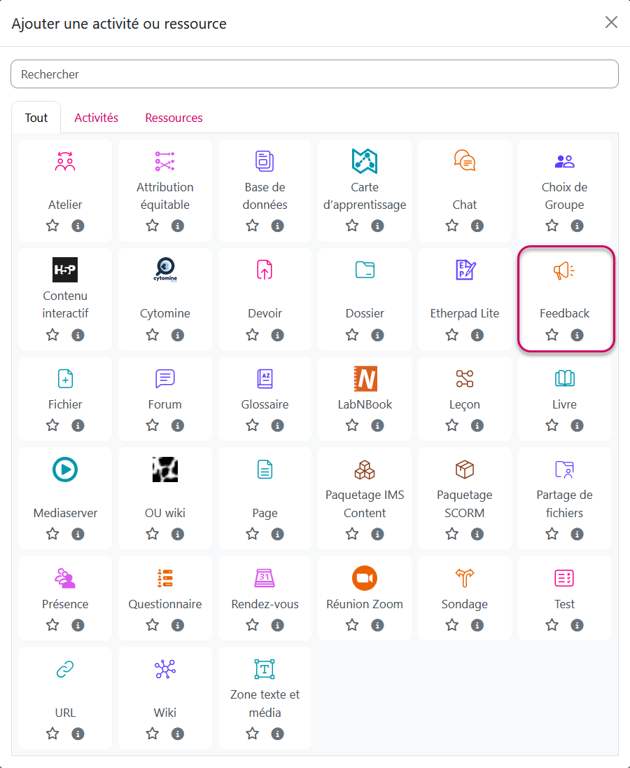Toggle favorite star for Chat

[452, 226]
